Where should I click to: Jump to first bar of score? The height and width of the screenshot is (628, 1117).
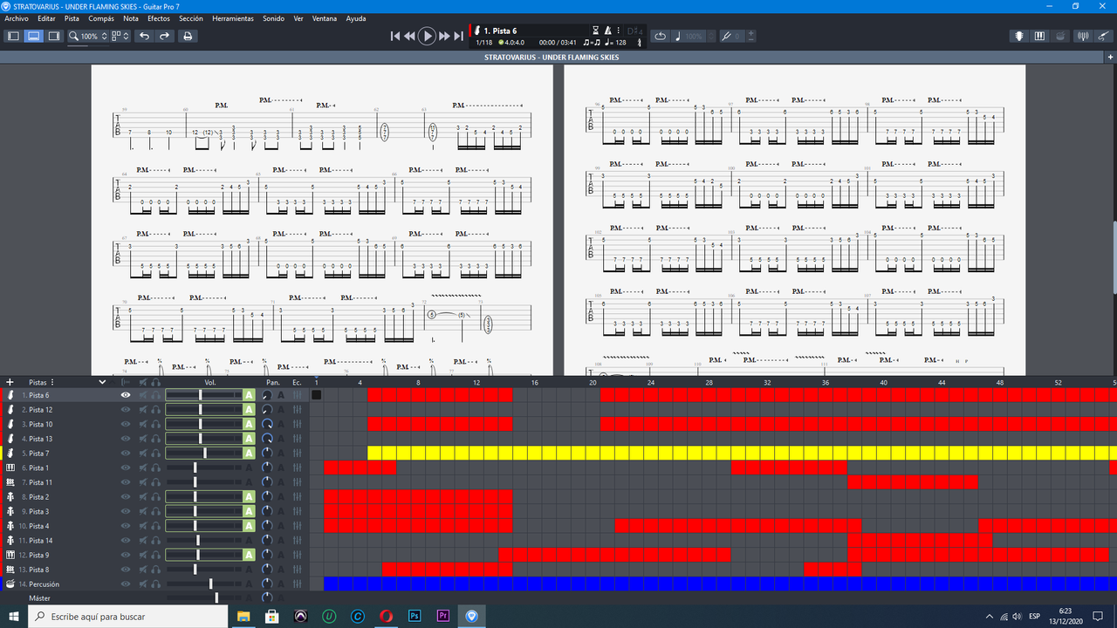(395, 36)
